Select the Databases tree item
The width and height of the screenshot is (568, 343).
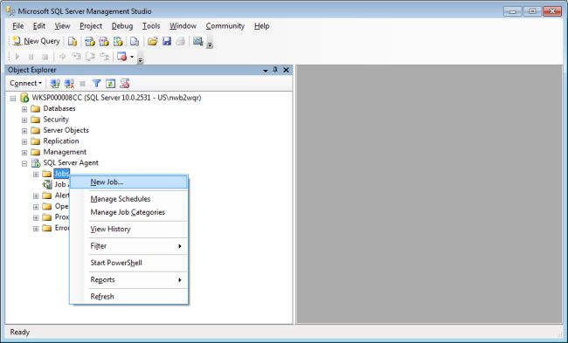(x=59, y=108)
